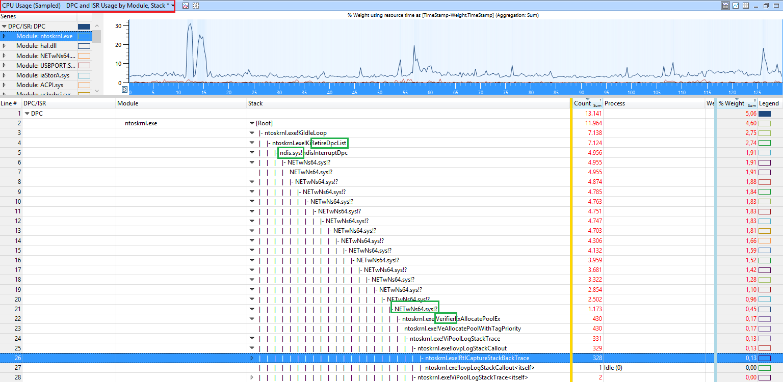Collapse the [Root] stack node
The width and height of the screenshot is (783, 382).
point(251,123)
